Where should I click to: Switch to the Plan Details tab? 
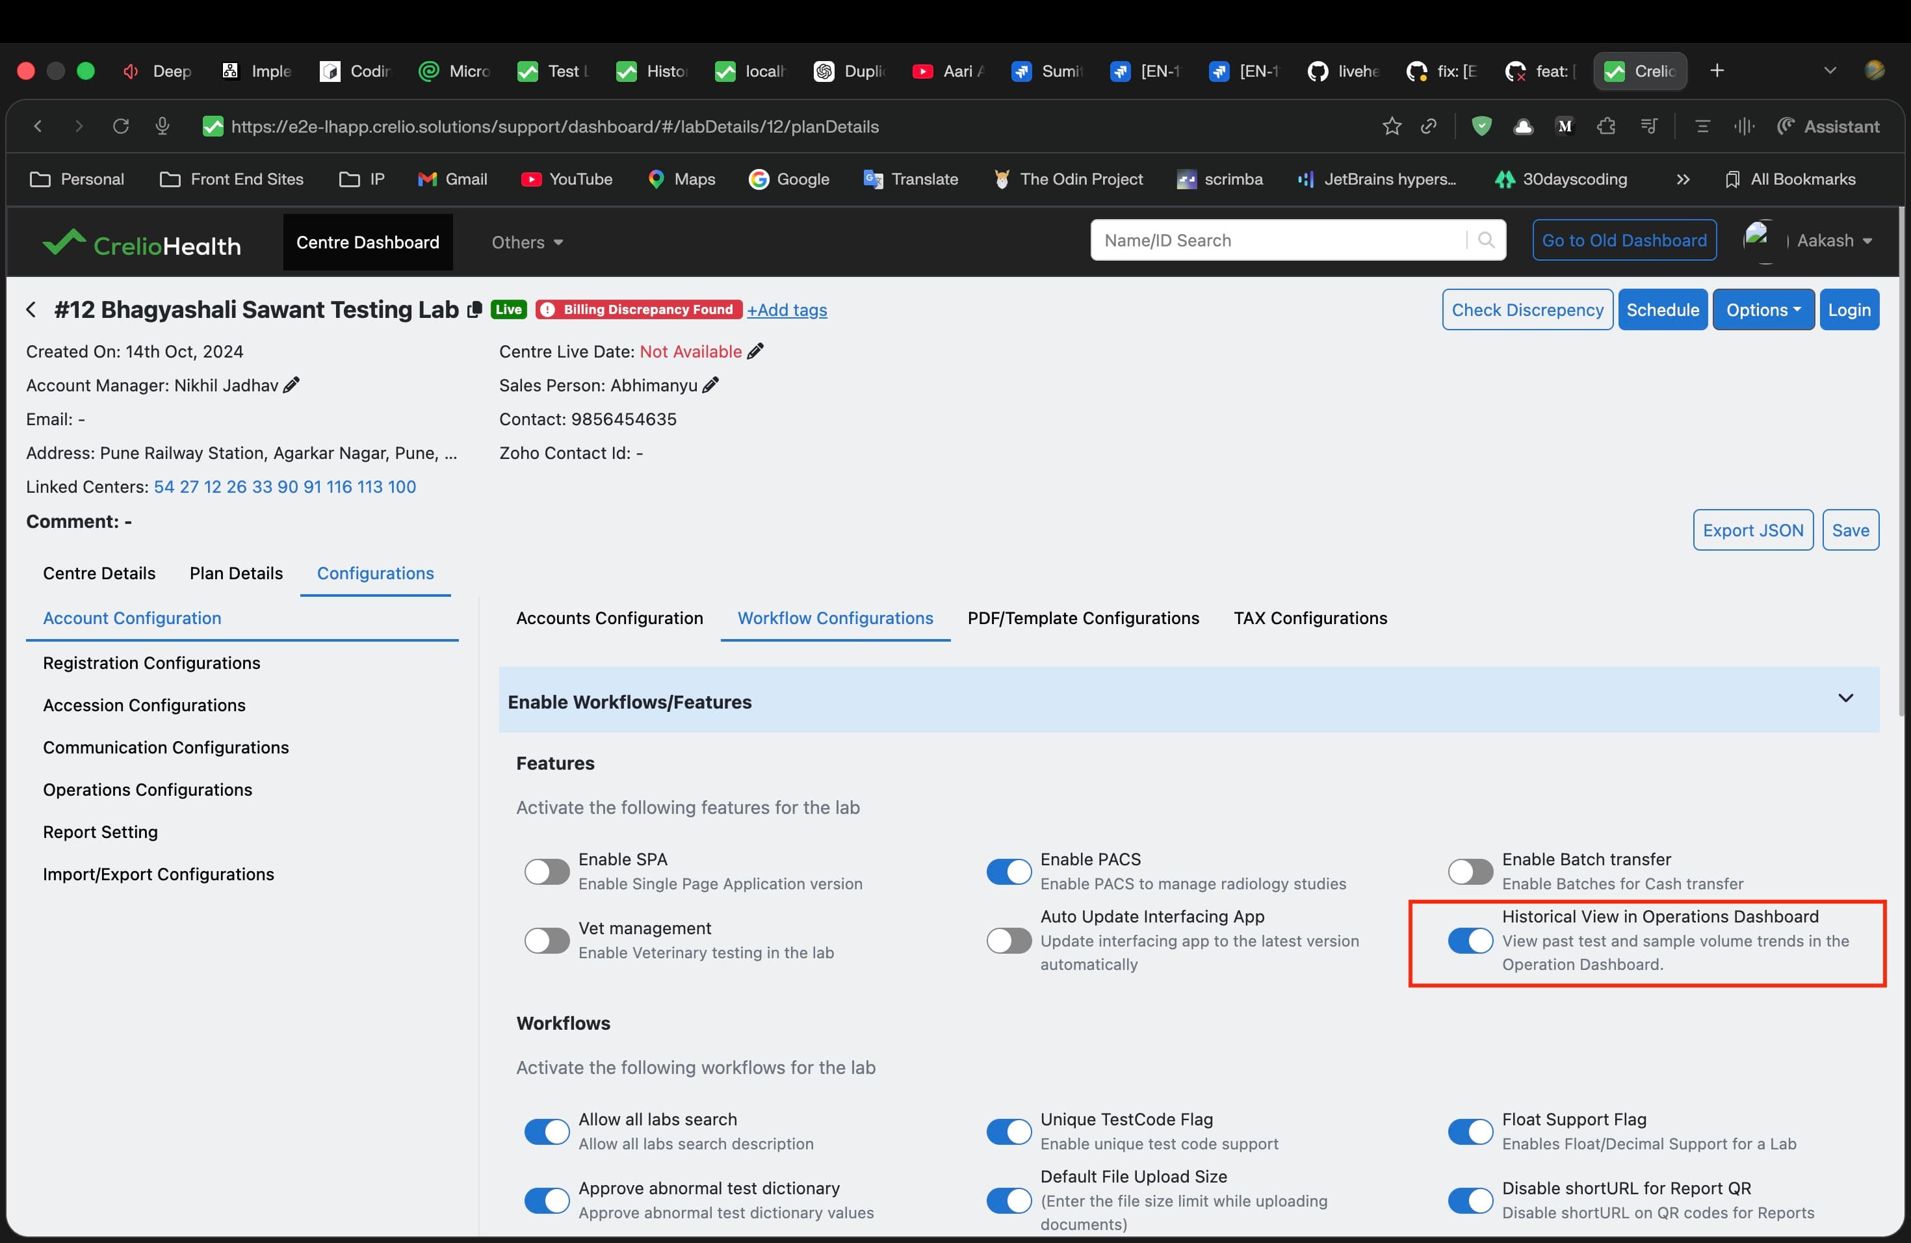tap(236, 573)
